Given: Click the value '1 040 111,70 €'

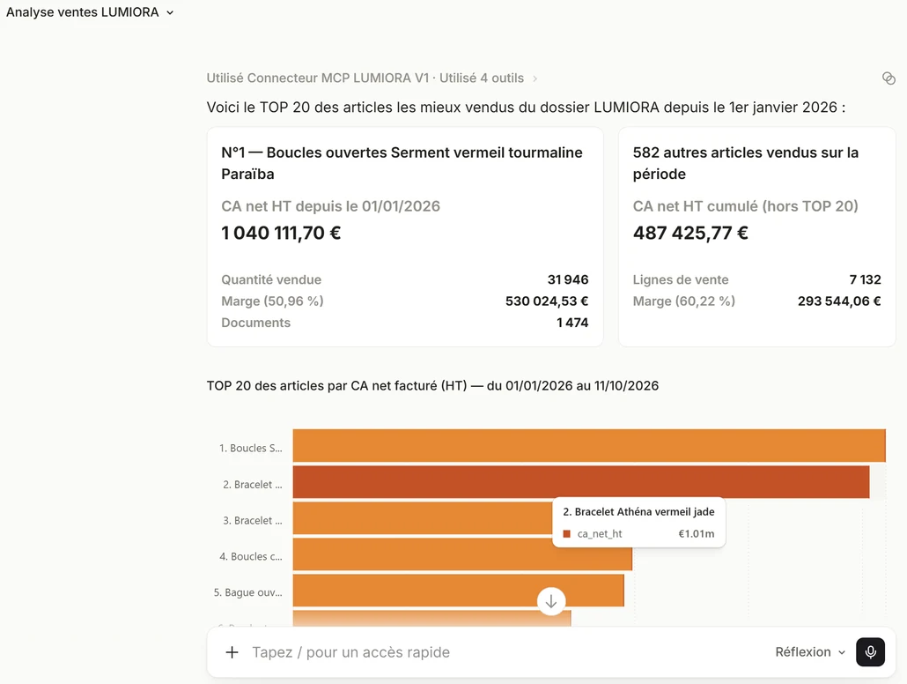Looking at the screenshot, I should click(281, 233).
